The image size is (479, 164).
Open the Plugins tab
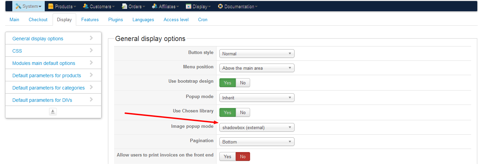(x=115, y=19)
